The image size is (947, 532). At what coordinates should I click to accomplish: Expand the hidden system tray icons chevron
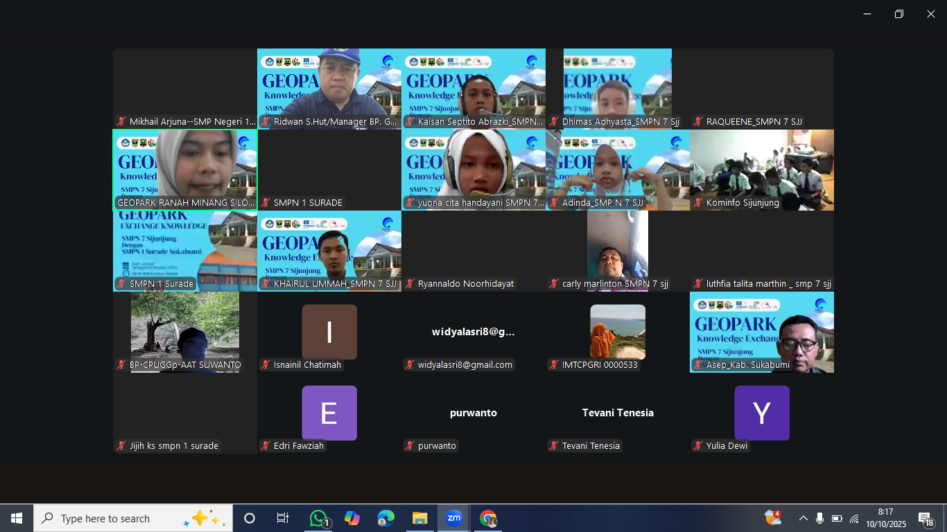[803, 518]
